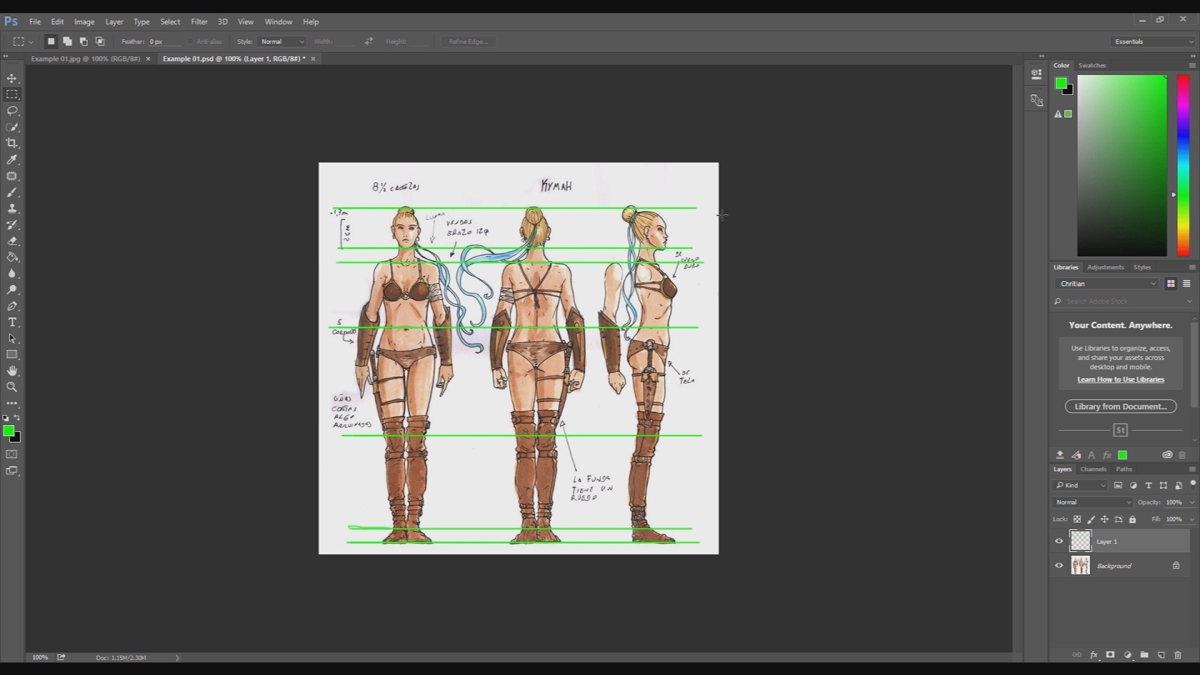Click inside the green color picker field
The height and width of the screenshot is (675, 1200).
click(x=1122, y=166)
